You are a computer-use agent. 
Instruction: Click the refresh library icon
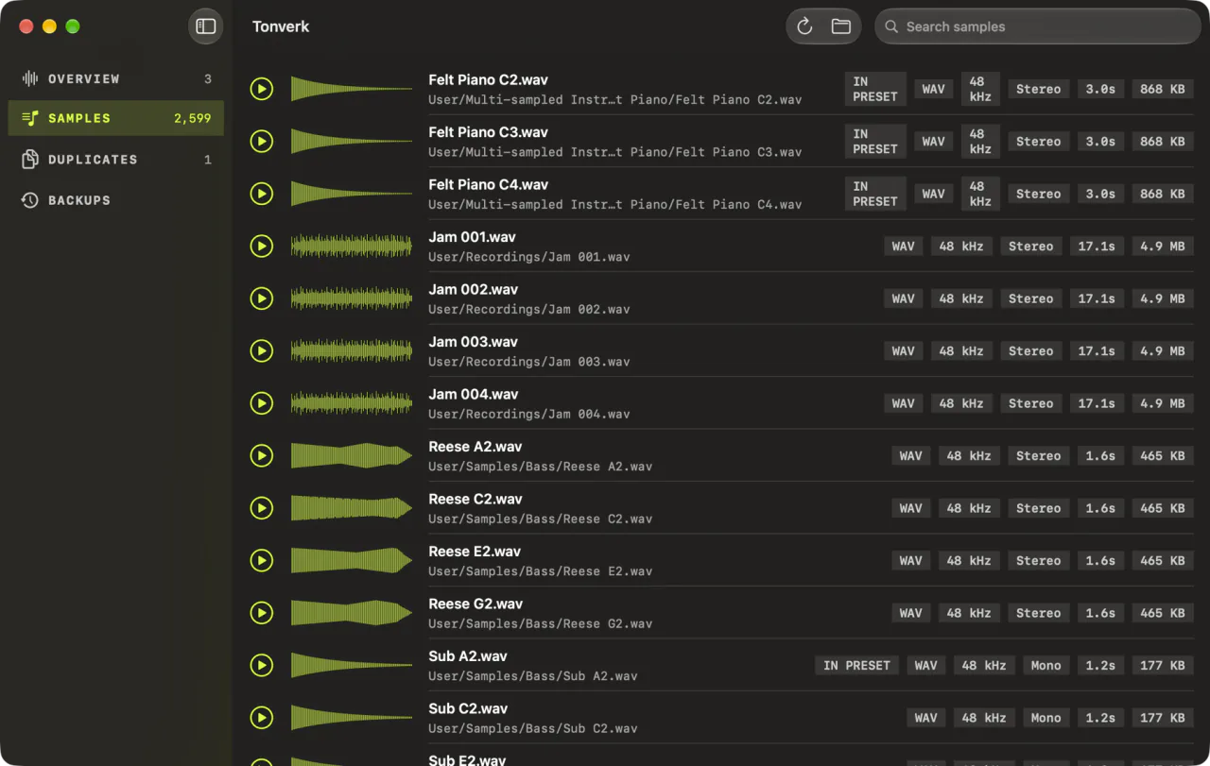coord(805,26)
